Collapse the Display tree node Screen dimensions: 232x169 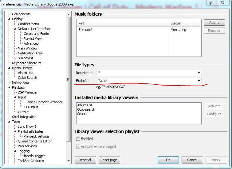point(9,19)
